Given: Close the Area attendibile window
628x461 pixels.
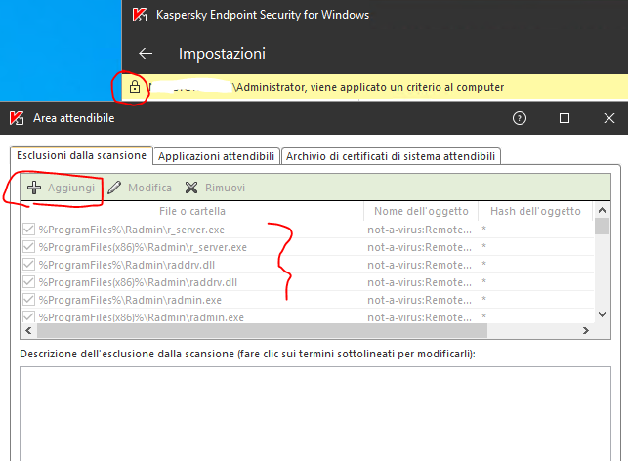Looking at the screenshot, I should click(609, 118).
